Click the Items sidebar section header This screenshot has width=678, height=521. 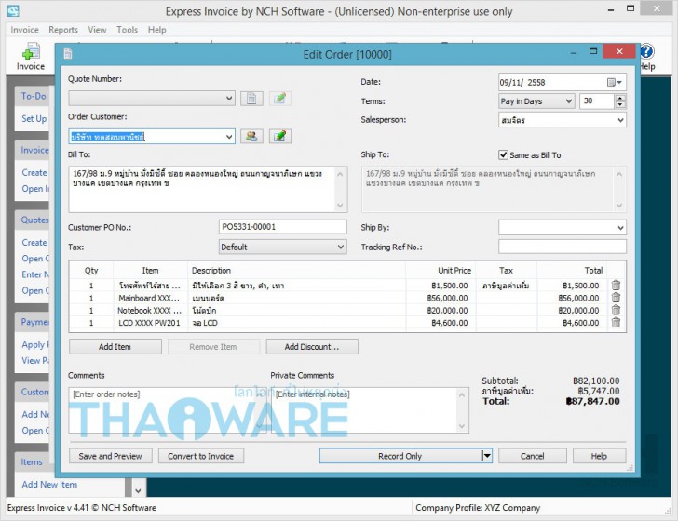[32, 461]
